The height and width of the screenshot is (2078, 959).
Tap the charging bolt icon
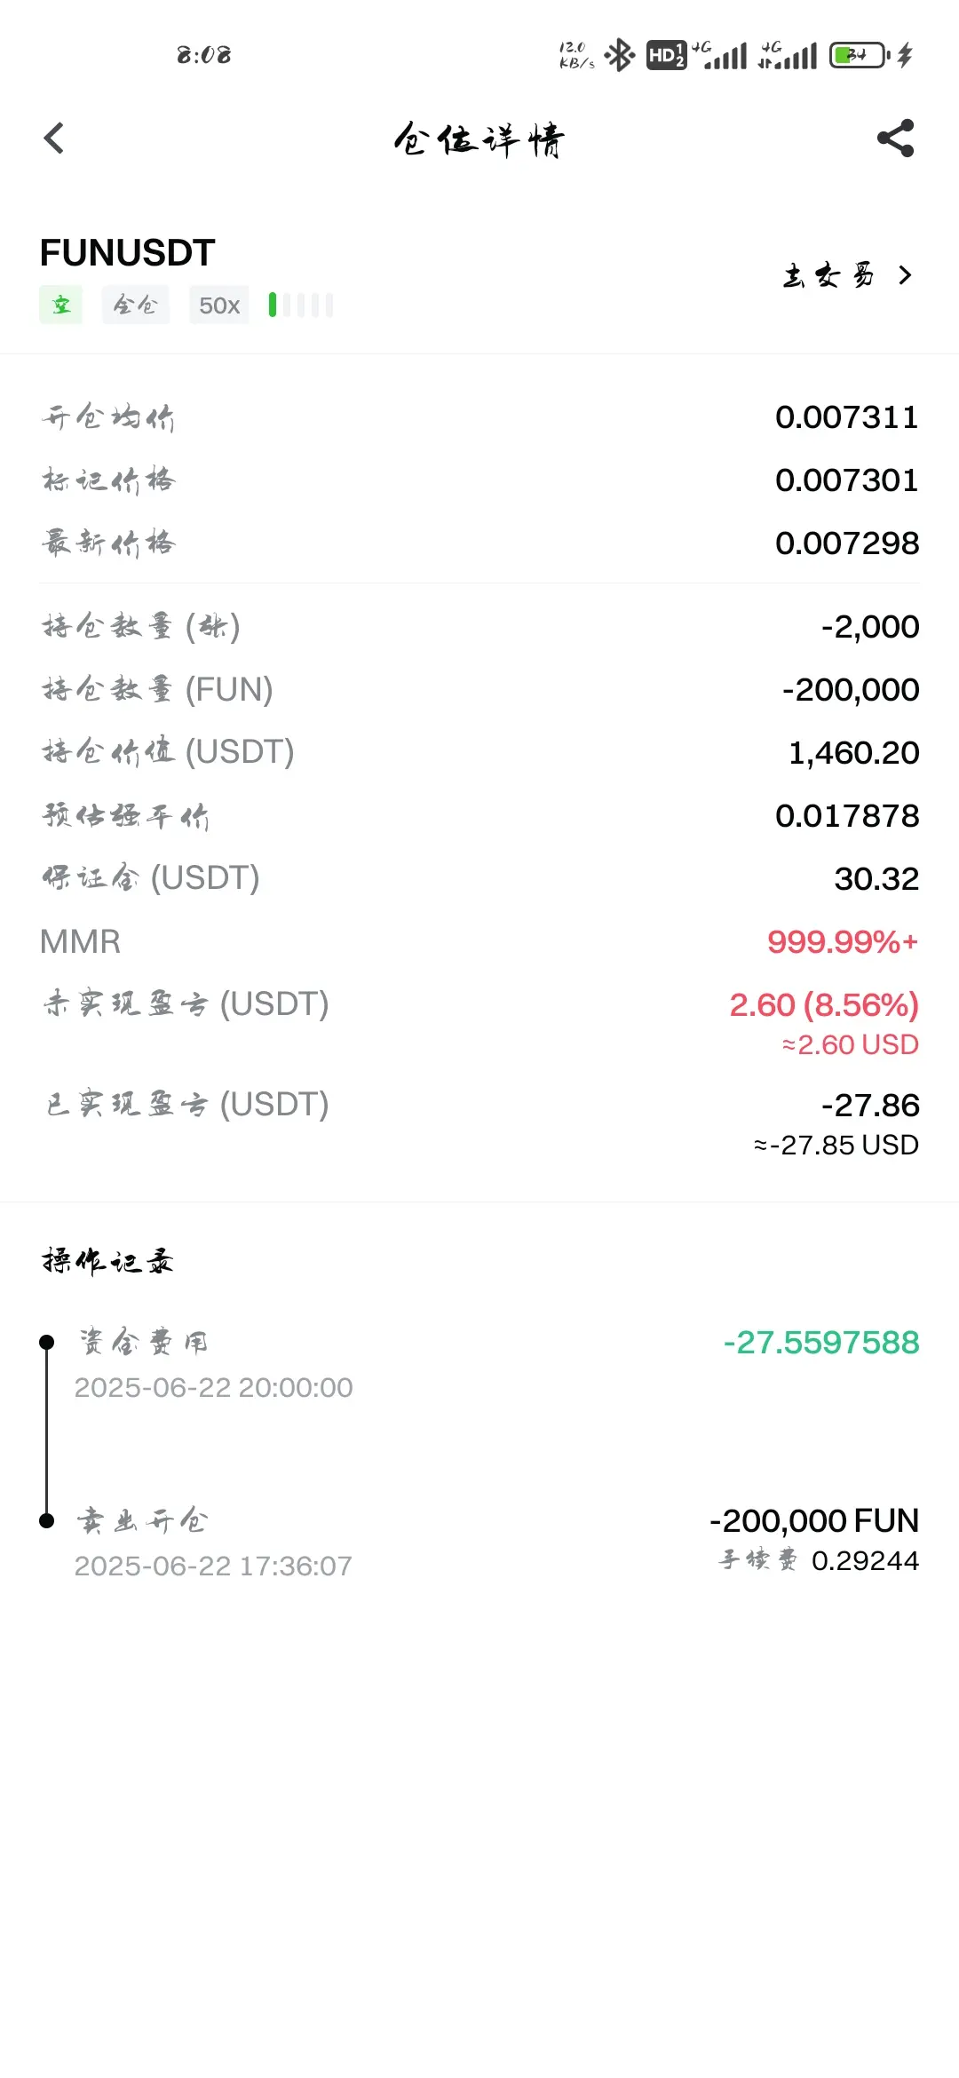coord(905,55)
